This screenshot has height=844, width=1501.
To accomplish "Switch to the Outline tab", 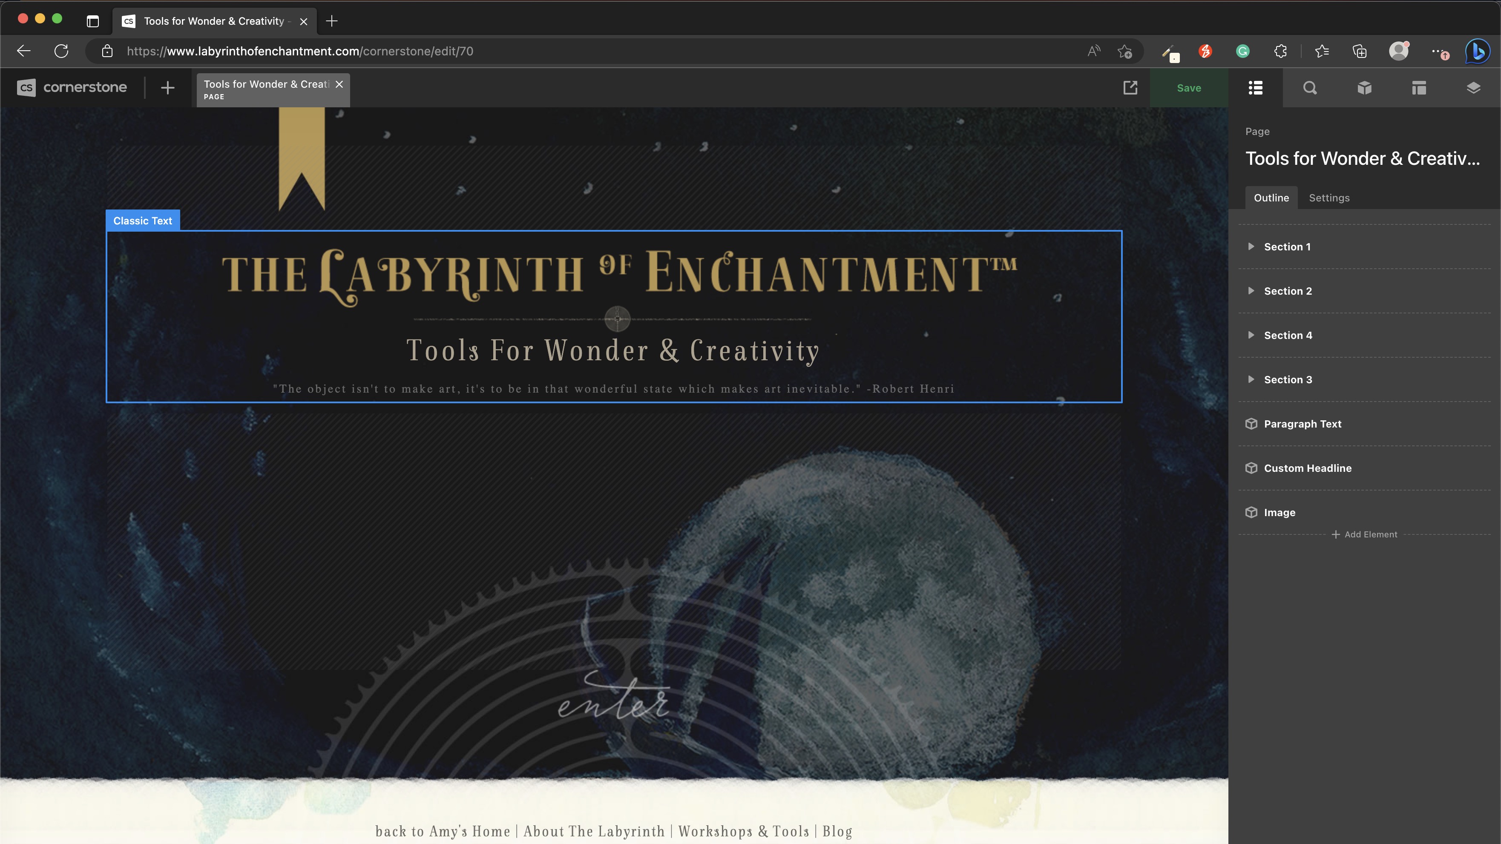I will click(1271, 198).
